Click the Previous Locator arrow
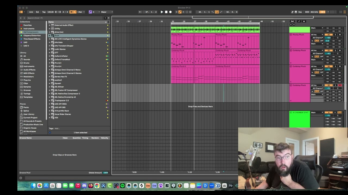 tap(291, 25)
